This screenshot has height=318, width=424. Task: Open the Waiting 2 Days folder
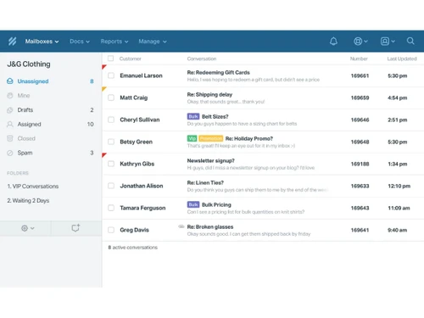click(28, 201)
